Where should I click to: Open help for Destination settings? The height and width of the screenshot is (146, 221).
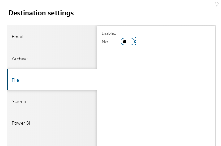click(217, 5)
